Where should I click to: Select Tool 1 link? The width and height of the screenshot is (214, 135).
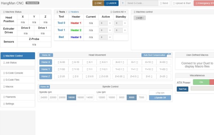pos(61,30)
